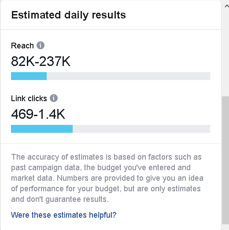Click the 82K-237K reach estimate value
Viewport: 229px width, 230px height.
tap(41, 61)
